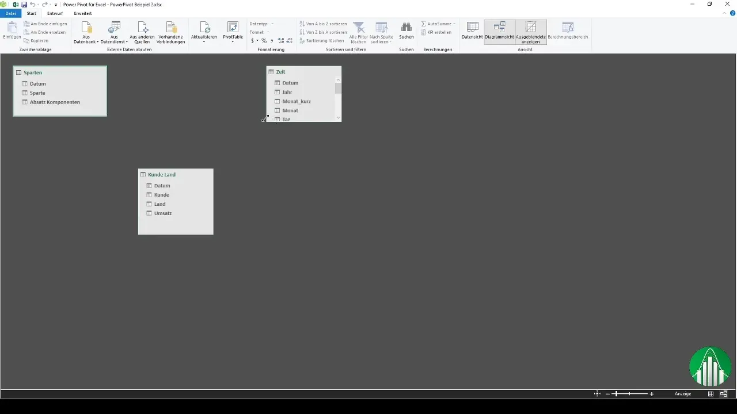The width and height of the screenshot is (737, 414).
Task: Open Aus Datendienst dropdown
Action: click(x=114, y=33)
